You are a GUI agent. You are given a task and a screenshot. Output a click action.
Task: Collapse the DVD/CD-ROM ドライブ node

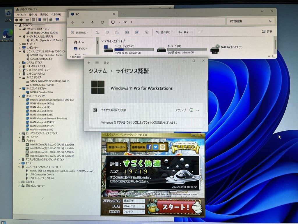(20, 29)
